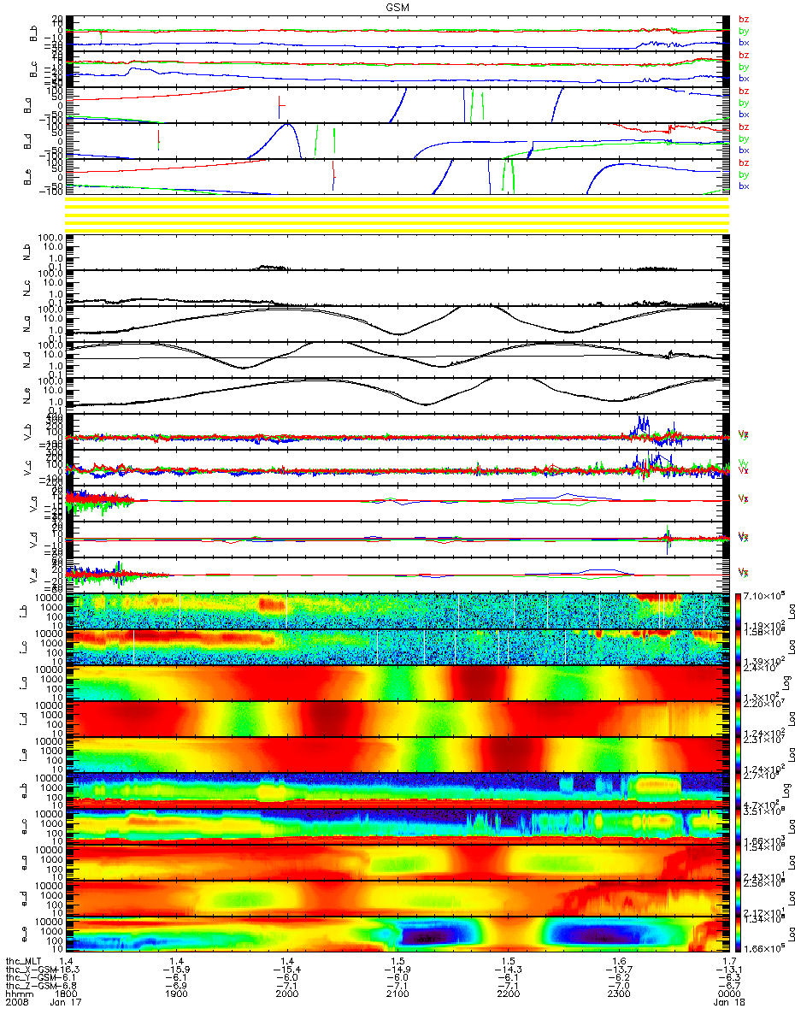
Task: Select the B_b axis label
Action: coord(34,33)
